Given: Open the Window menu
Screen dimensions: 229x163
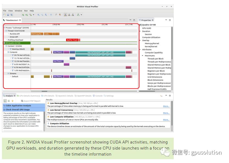Looking at the screenshot, I should [18, 11].
